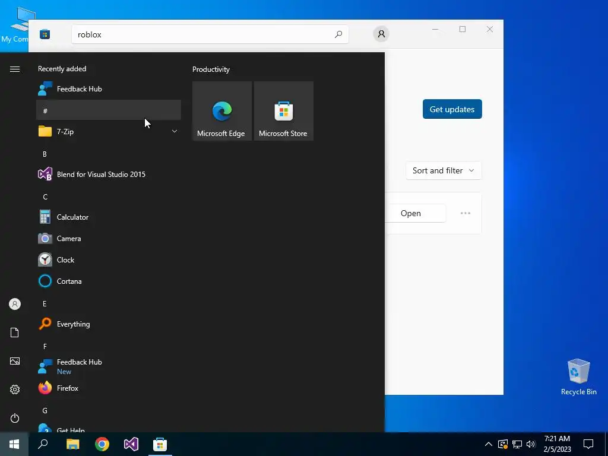Launch the Camera app
This screenshot has height=456, width=608.
pos(109,239)
